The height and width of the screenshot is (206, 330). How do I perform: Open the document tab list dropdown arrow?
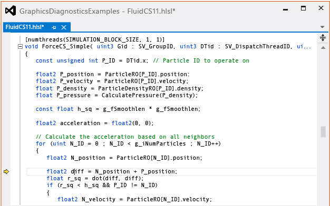[322, 27]
